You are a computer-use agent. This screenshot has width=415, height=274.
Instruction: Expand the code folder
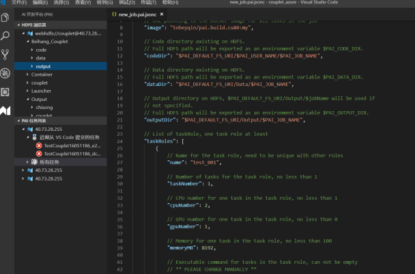tap(32, 50)
